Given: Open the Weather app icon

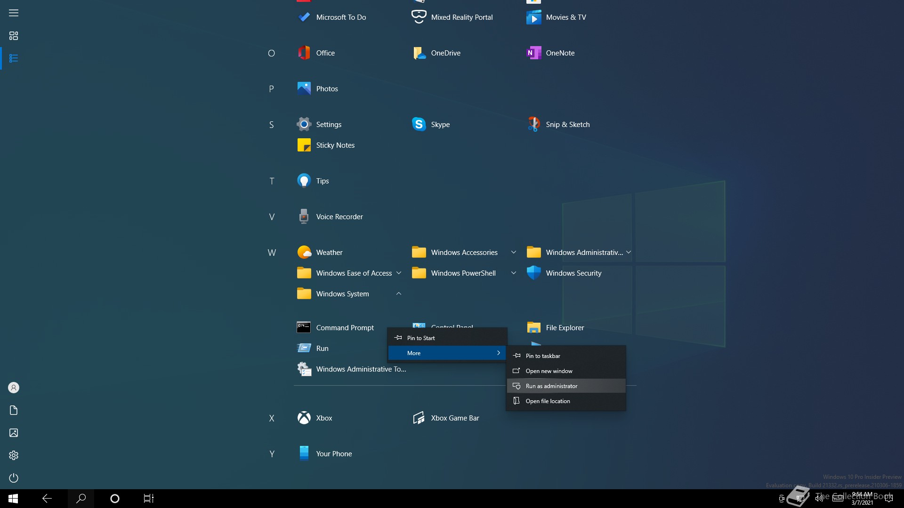Looking at the screenshot, I should click(x=304, y=253).
